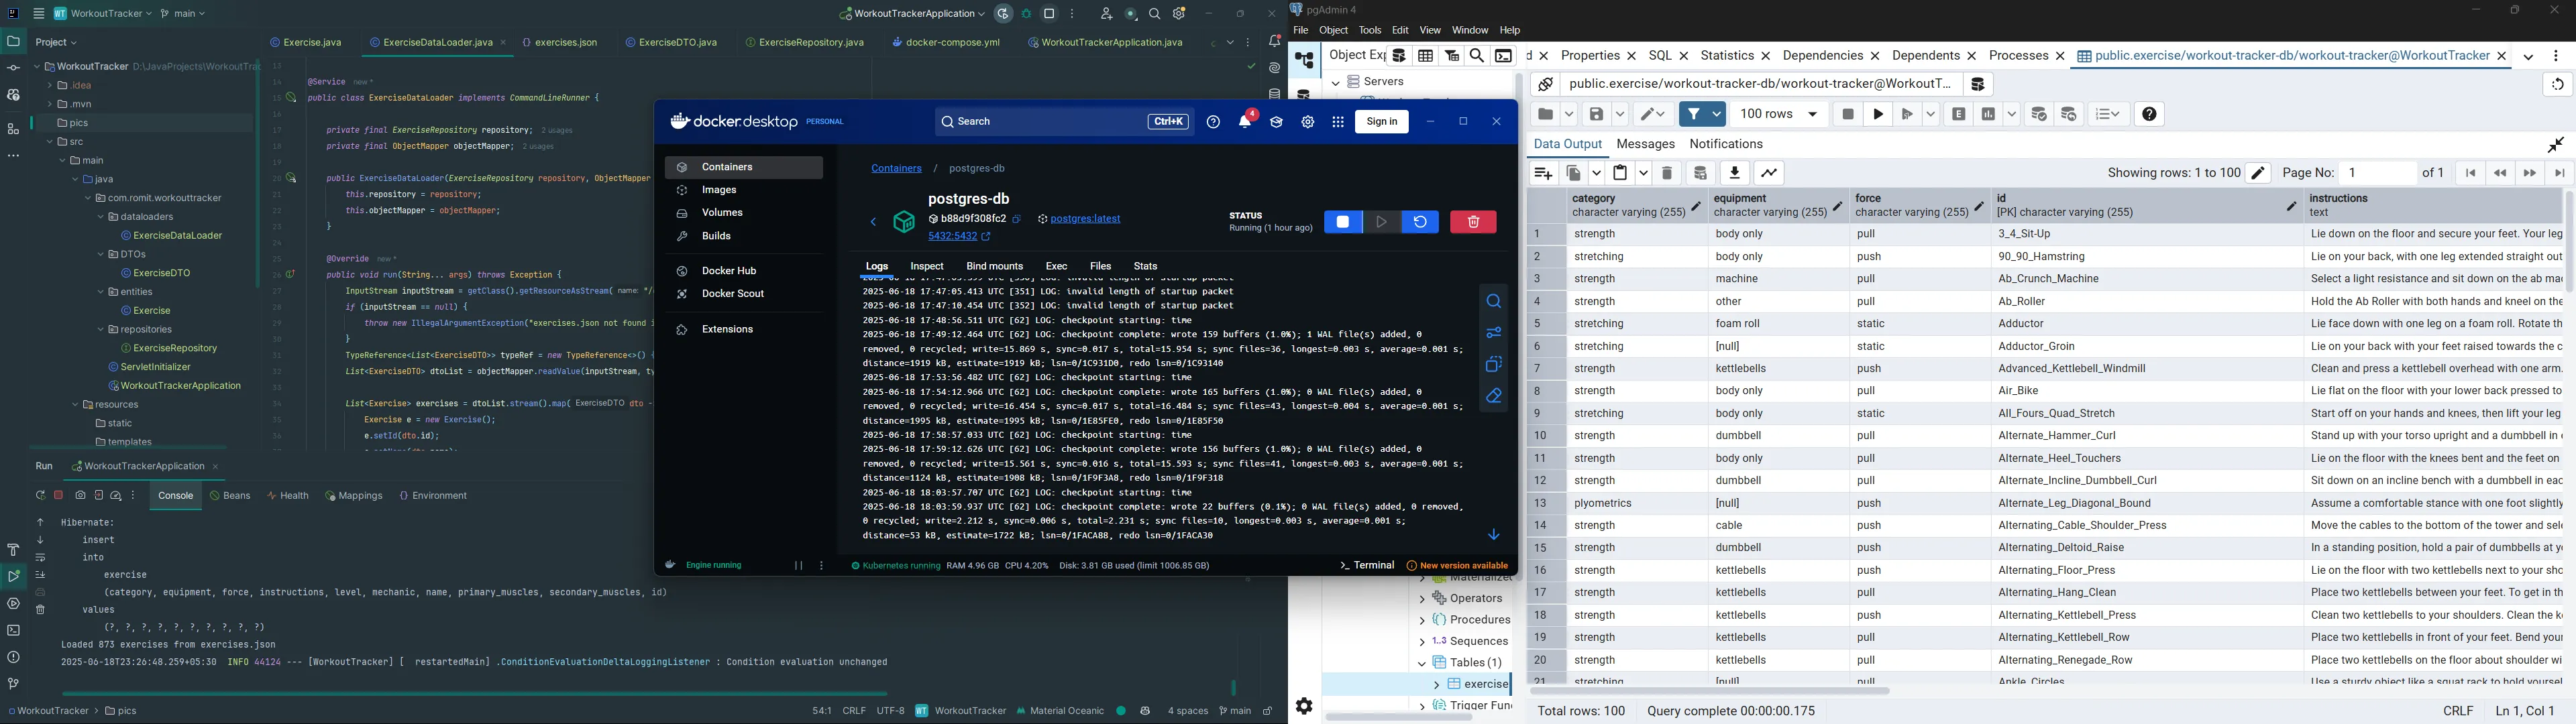The image size is (2576, 724).
Task: Expand the sequences node in pgAdmin tree
Action: point(1421,642)
